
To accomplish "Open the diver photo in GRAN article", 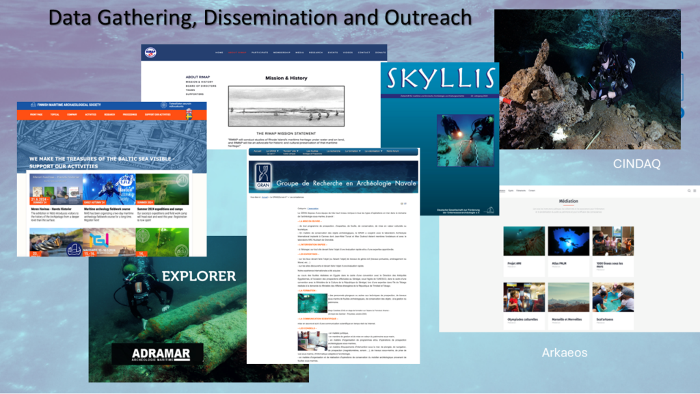I will [312, 303].
